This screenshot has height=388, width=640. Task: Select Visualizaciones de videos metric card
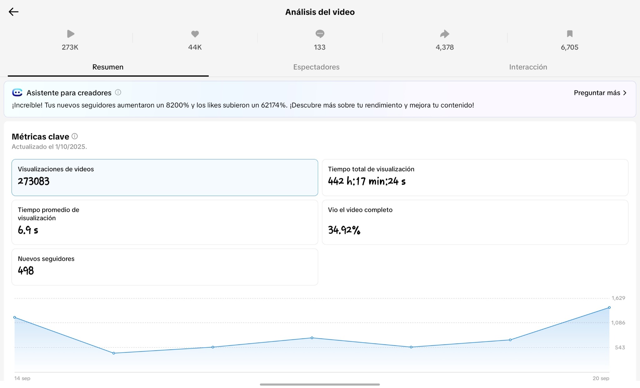click(165, 177)
